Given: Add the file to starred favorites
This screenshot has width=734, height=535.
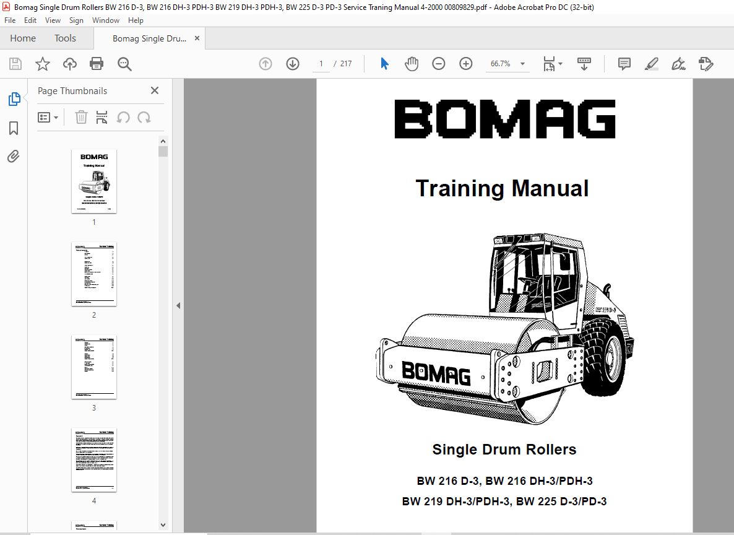Looking at the screenshot, I should 43,64.
